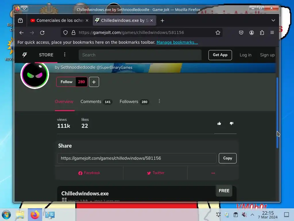Open tracking protection shield icon

click(65, 33)
